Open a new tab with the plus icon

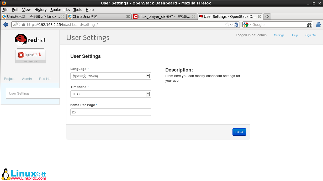(x=267, y=16)
